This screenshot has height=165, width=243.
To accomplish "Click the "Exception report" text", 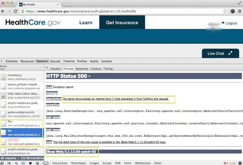I will pyautogui.click(x=63, y=87).
